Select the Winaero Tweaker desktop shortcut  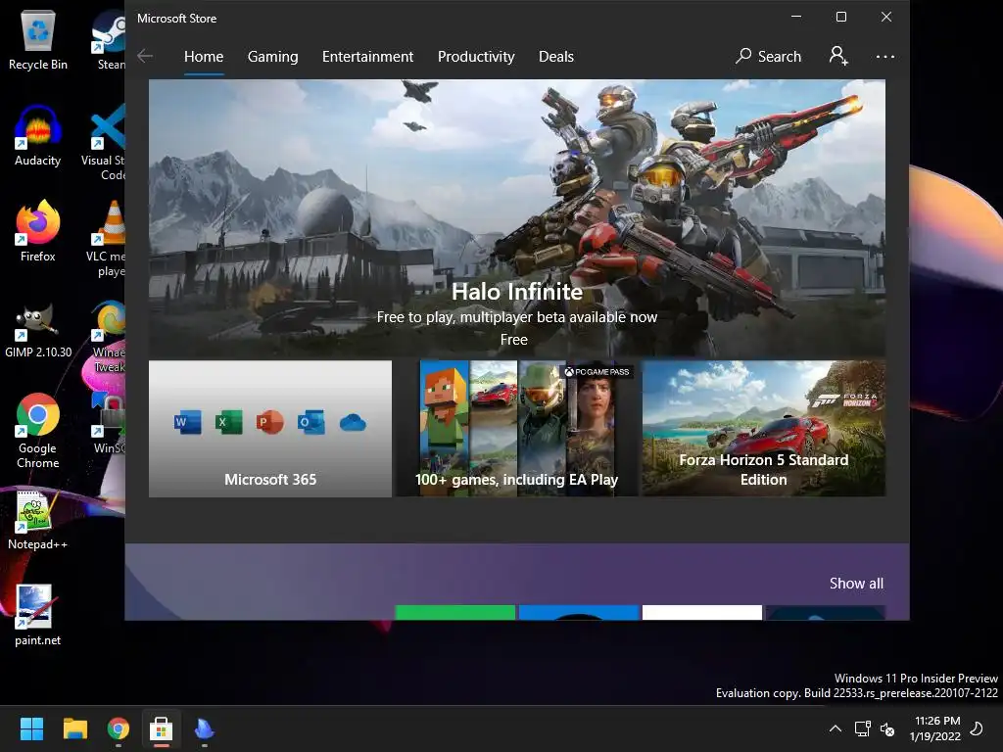[108, 337]
